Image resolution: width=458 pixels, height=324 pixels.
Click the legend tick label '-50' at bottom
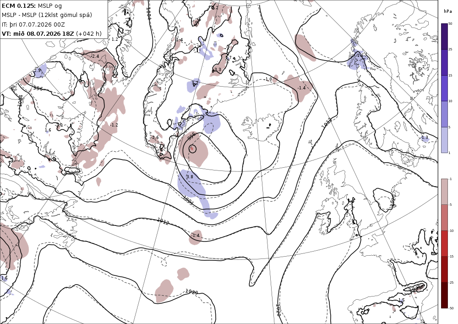[451, 308]
